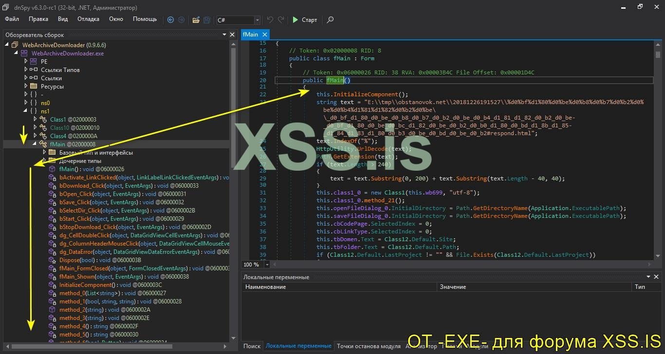665x354 pixels.
Task: Expand the Ссылки Типов node
Action: point(26,70)
